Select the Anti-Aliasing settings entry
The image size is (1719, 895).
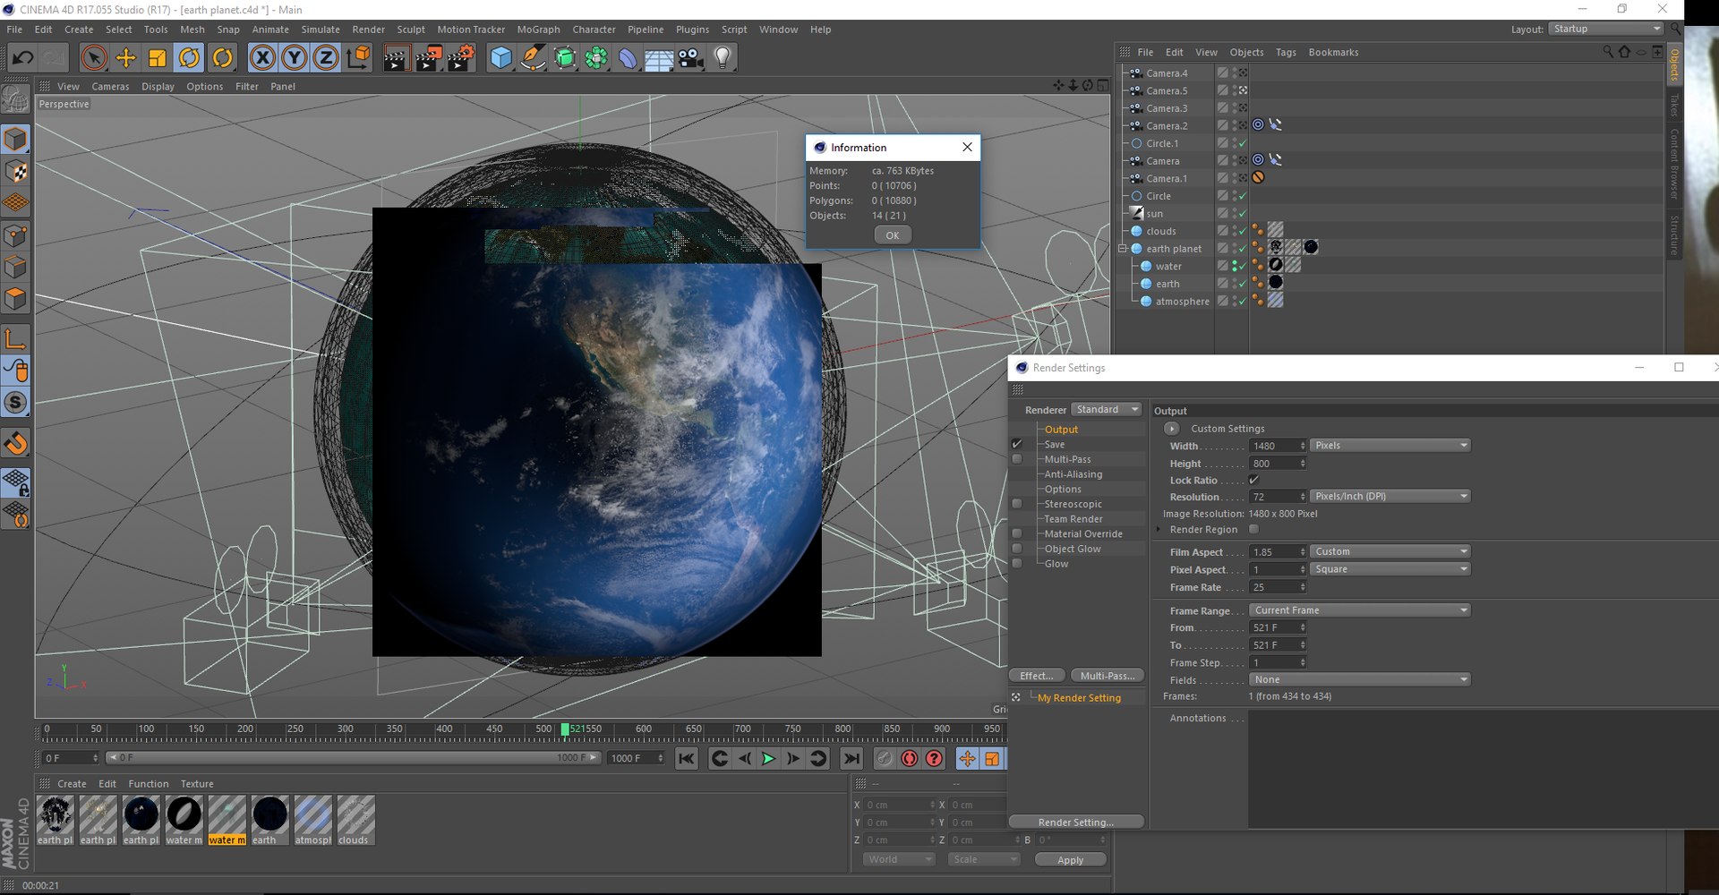(1073, 474)
